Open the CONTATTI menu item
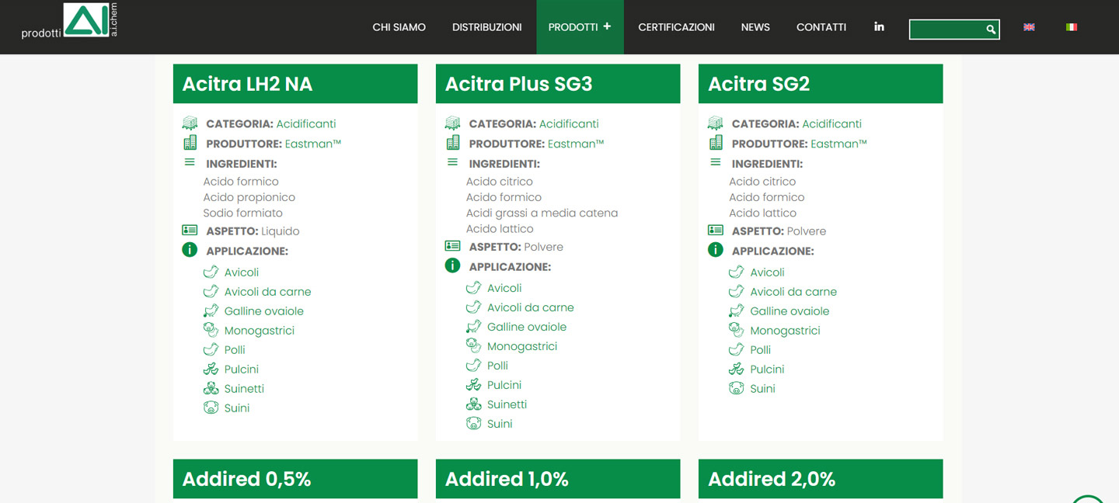 tap(821, 27)
